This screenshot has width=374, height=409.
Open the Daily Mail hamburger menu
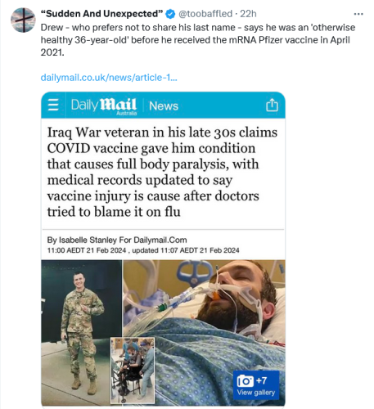click(x=53, y=105)
